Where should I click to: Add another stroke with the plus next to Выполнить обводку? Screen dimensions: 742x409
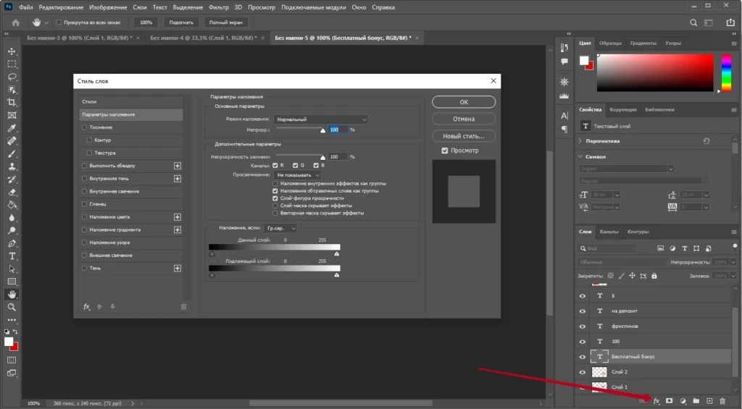[178, 166]
